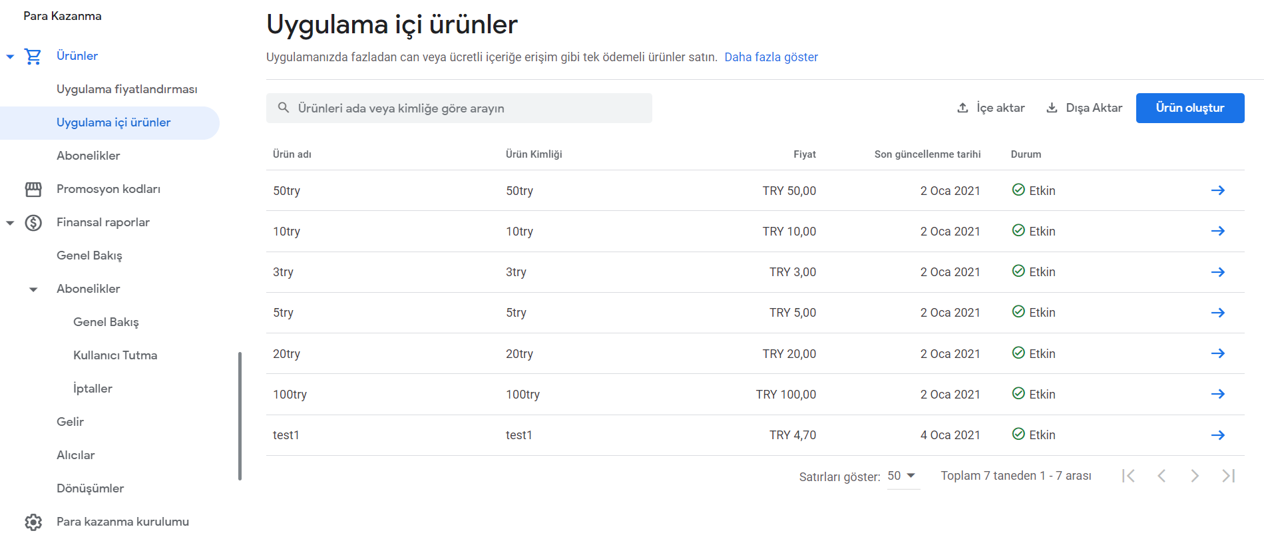The height and width of the screenshot is (533, 1264).
Task: Click the Finansal raporlar dollar icon
Action: pyautogui.click(x=33, y=223)
